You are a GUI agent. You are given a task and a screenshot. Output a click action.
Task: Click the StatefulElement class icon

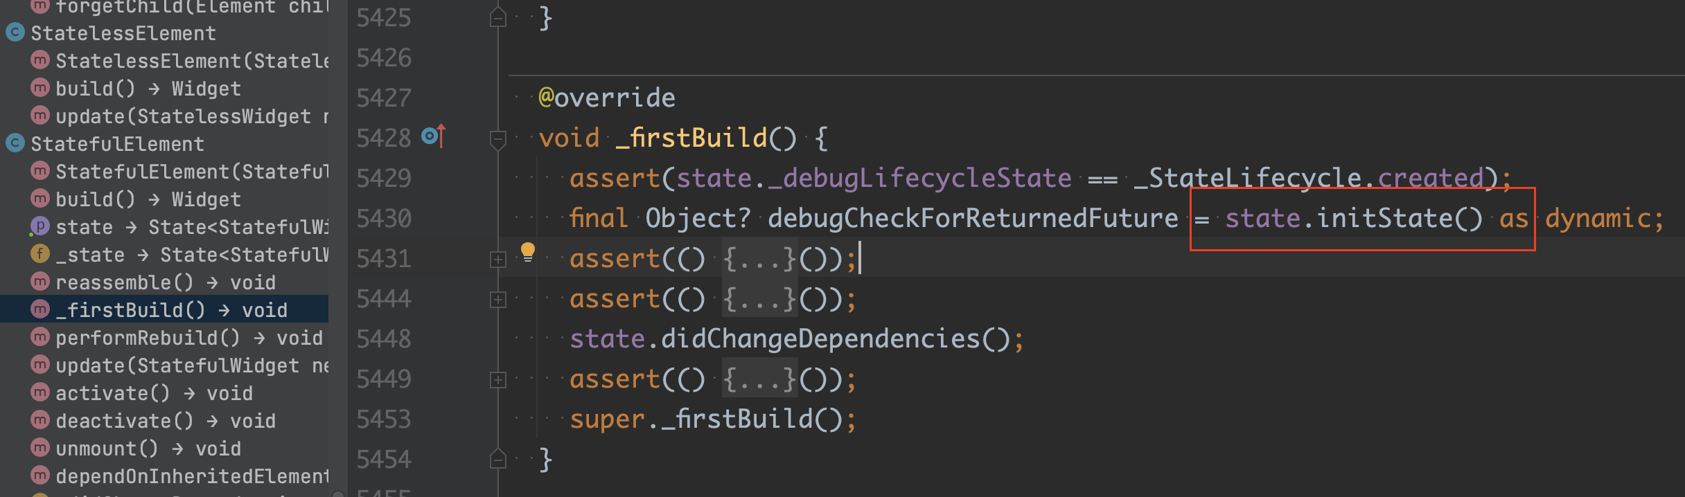pyautogui.click(x=15, y=143)
